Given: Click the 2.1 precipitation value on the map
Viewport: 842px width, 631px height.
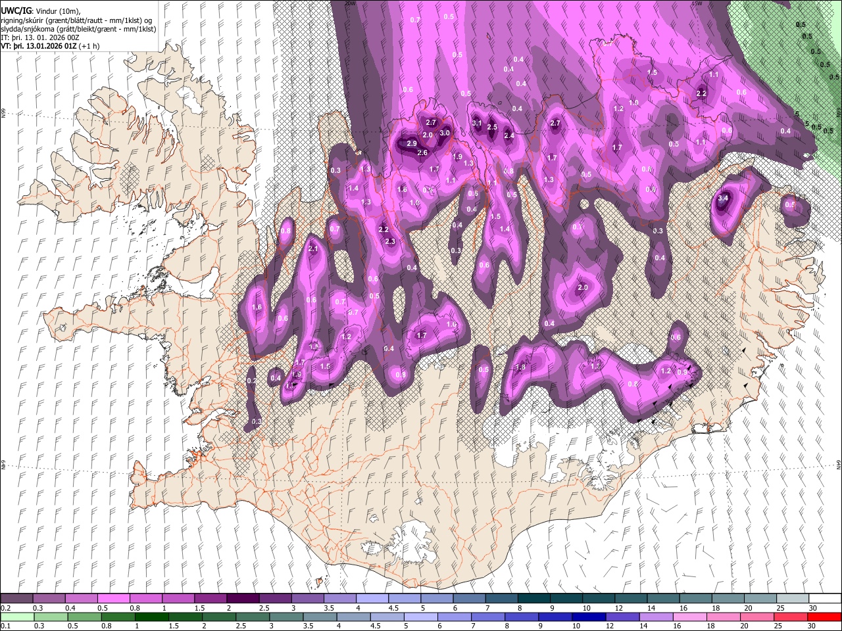Looking at the screenshot, I should pos(313,249).
